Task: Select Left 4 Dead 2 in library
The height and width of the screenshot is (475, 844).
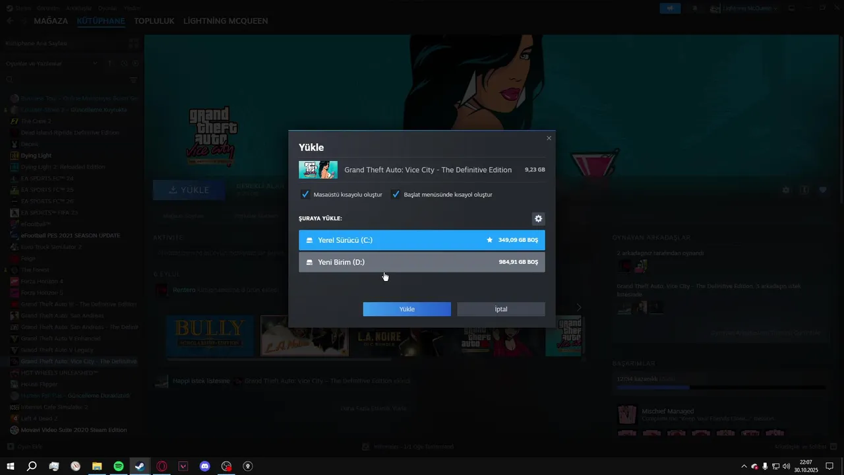Action: pyautogui.click(x=40, y=418)
